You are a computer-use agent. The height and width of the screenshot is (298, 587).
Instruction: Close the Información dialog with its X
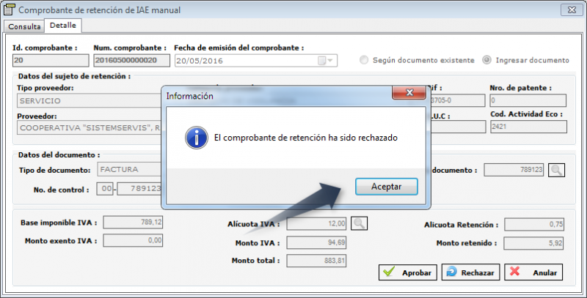point(409,92)
